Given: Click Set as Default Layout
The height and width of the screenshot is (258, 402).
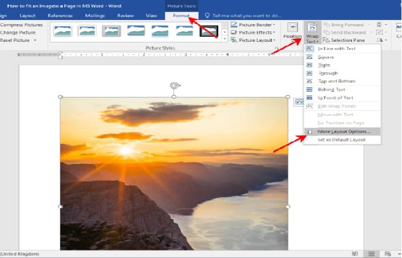Looking at the screenshot, I should 341,139.
